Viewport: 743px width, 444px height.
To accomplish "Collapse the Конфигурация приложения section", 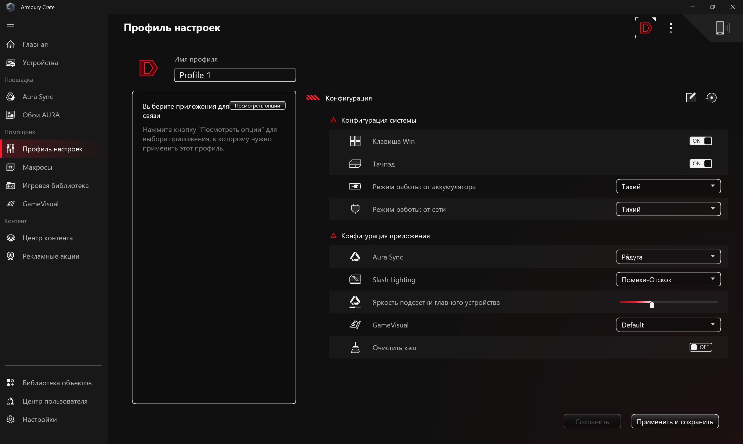I will pos(333,236).
